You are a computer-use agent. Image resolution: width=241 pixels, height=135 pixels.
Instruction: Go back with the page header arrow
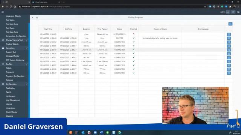coord(33,18)
